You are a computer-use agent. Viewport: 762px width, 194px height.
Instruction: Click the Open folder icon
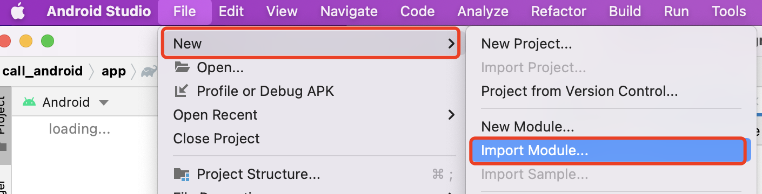pyautogui.click(x=182, y=67)
